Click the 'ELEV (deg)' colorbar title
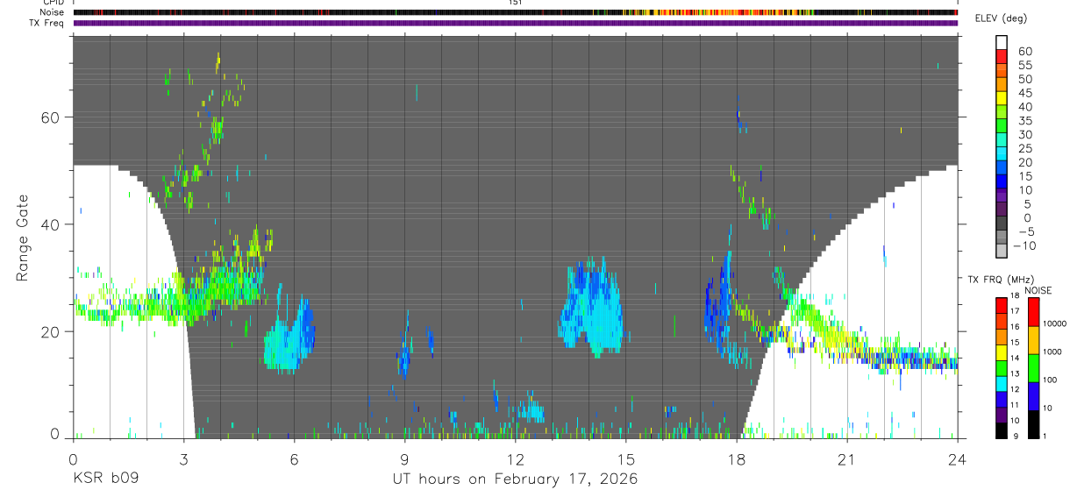The image size is (1077, 497). (1002, 18)
